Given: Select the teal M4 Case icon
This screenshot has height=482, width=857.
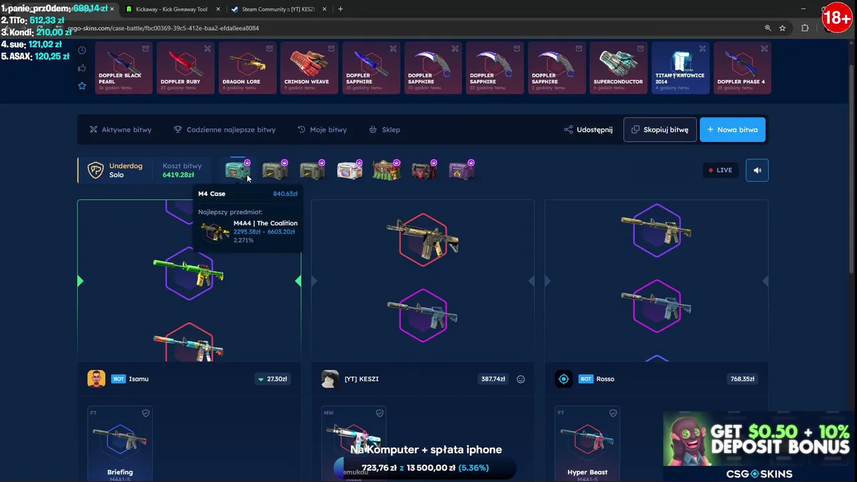Looking at the screenshot, I should tap(238, 170).
